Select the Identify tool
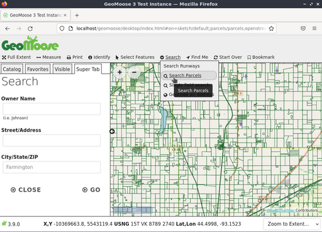This screenshot has height=232, width=322. pyautogui.click(x=99, y=57)
